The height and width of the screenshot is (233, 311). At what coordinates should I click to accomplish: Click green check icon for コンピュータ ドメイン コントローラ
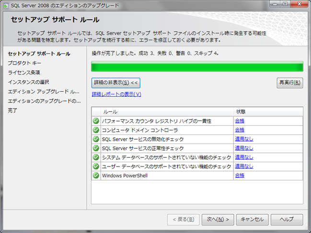pos(96,130)
